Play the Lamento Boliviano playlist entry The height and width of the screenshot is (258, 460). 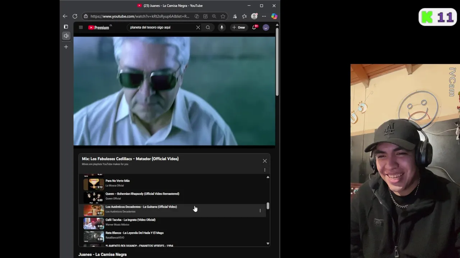pyautogui.click(x=139, y=246)
